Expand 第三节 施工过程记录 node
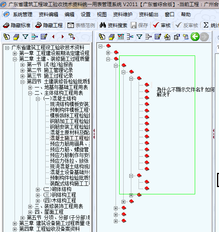The height and width of the screenshot is (232, 219). coord(22,76)
